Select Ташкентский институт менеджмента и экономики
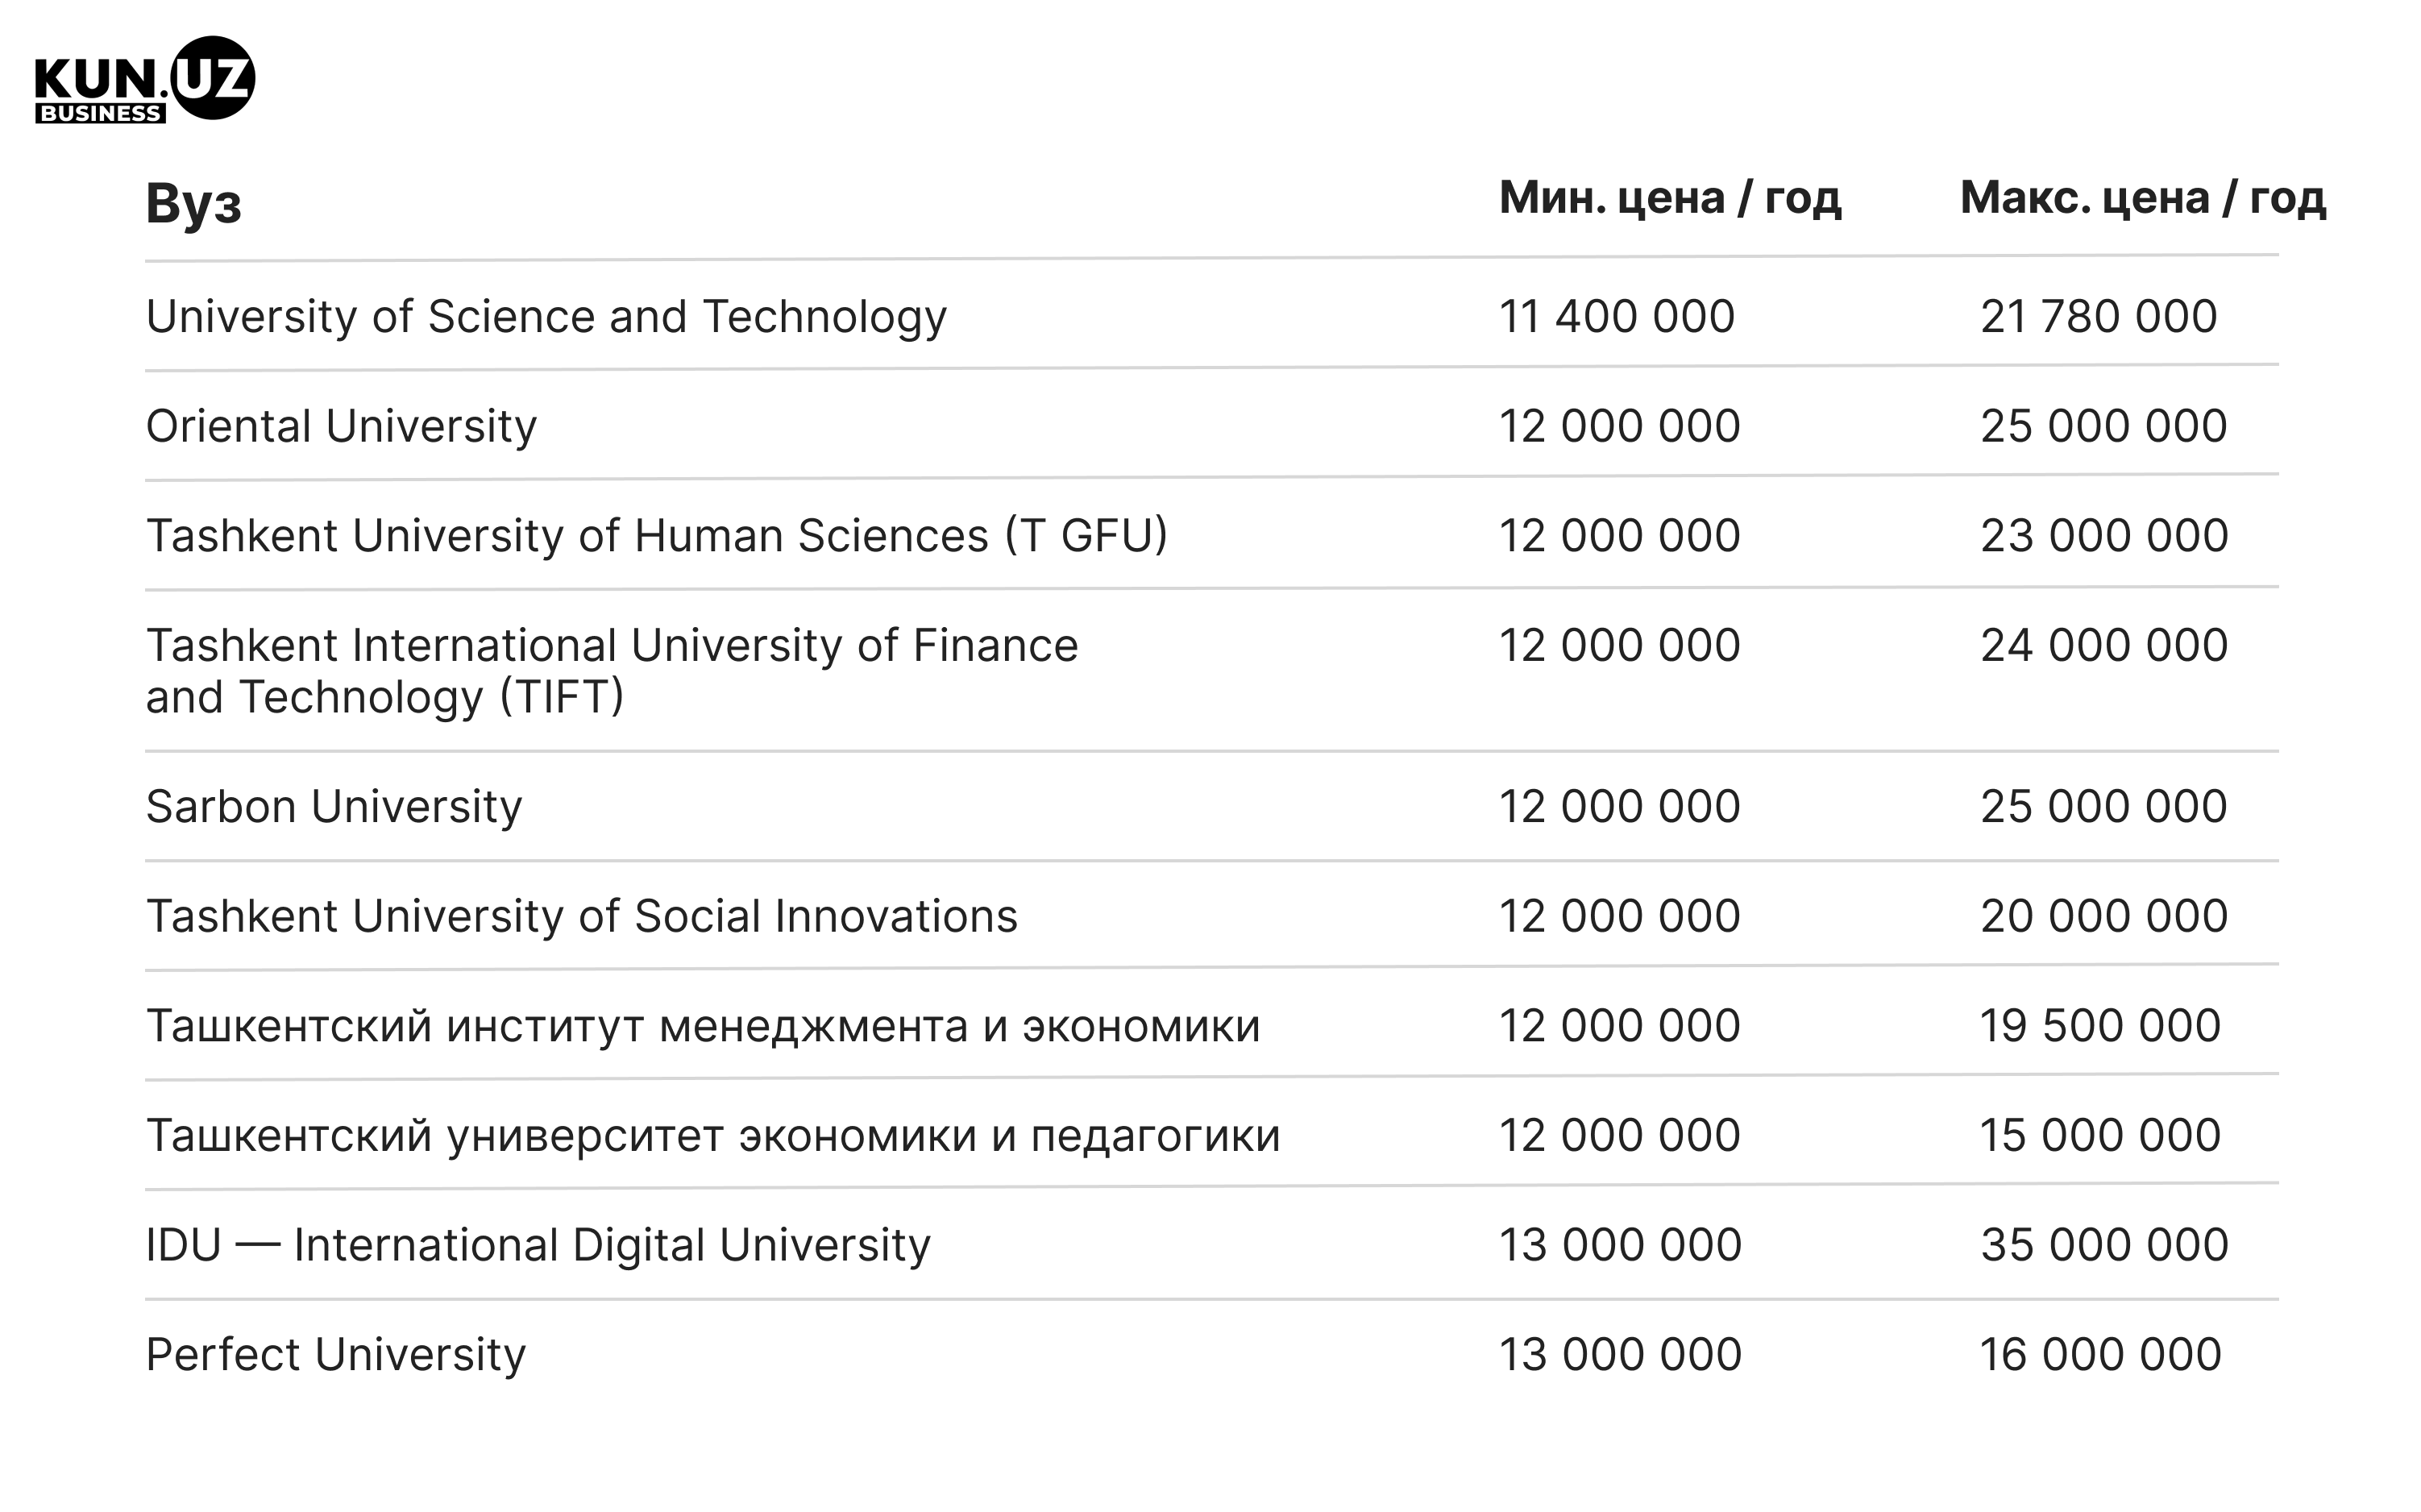The width and height of the screenshot is (2421, 1512). pyautogui.click(x=703, y=1026)
